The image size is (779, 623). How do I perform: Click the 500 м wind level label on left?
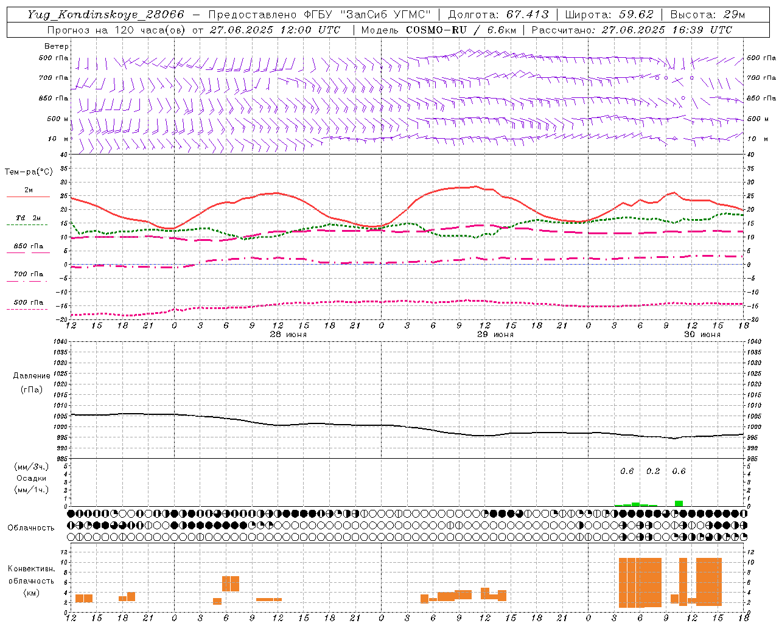coord(58,119)
